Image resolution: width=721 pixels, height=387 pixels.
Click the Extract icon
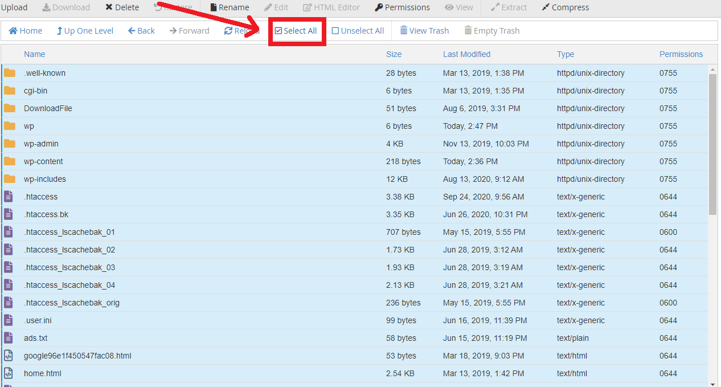(x=509, y=7)
